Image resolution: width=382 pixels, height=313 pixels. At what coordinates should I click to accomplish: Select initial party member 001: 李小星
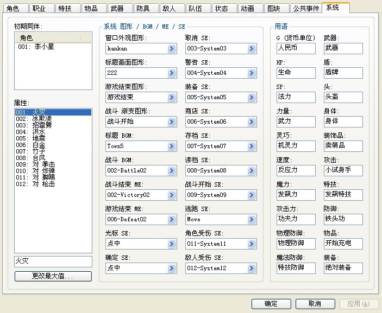[53, 47]
